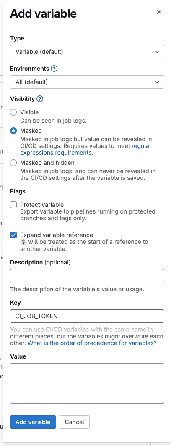Image resolution: width=171 pixels, height=446 pixels.
Task: Click inside the Value text area
Action: click(x=87, y=383)
